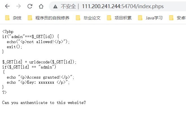Open the 安卓 bookmark folder
Viewport: 186px width, 113px height.
pyautogui.click(x=177, y=18)
